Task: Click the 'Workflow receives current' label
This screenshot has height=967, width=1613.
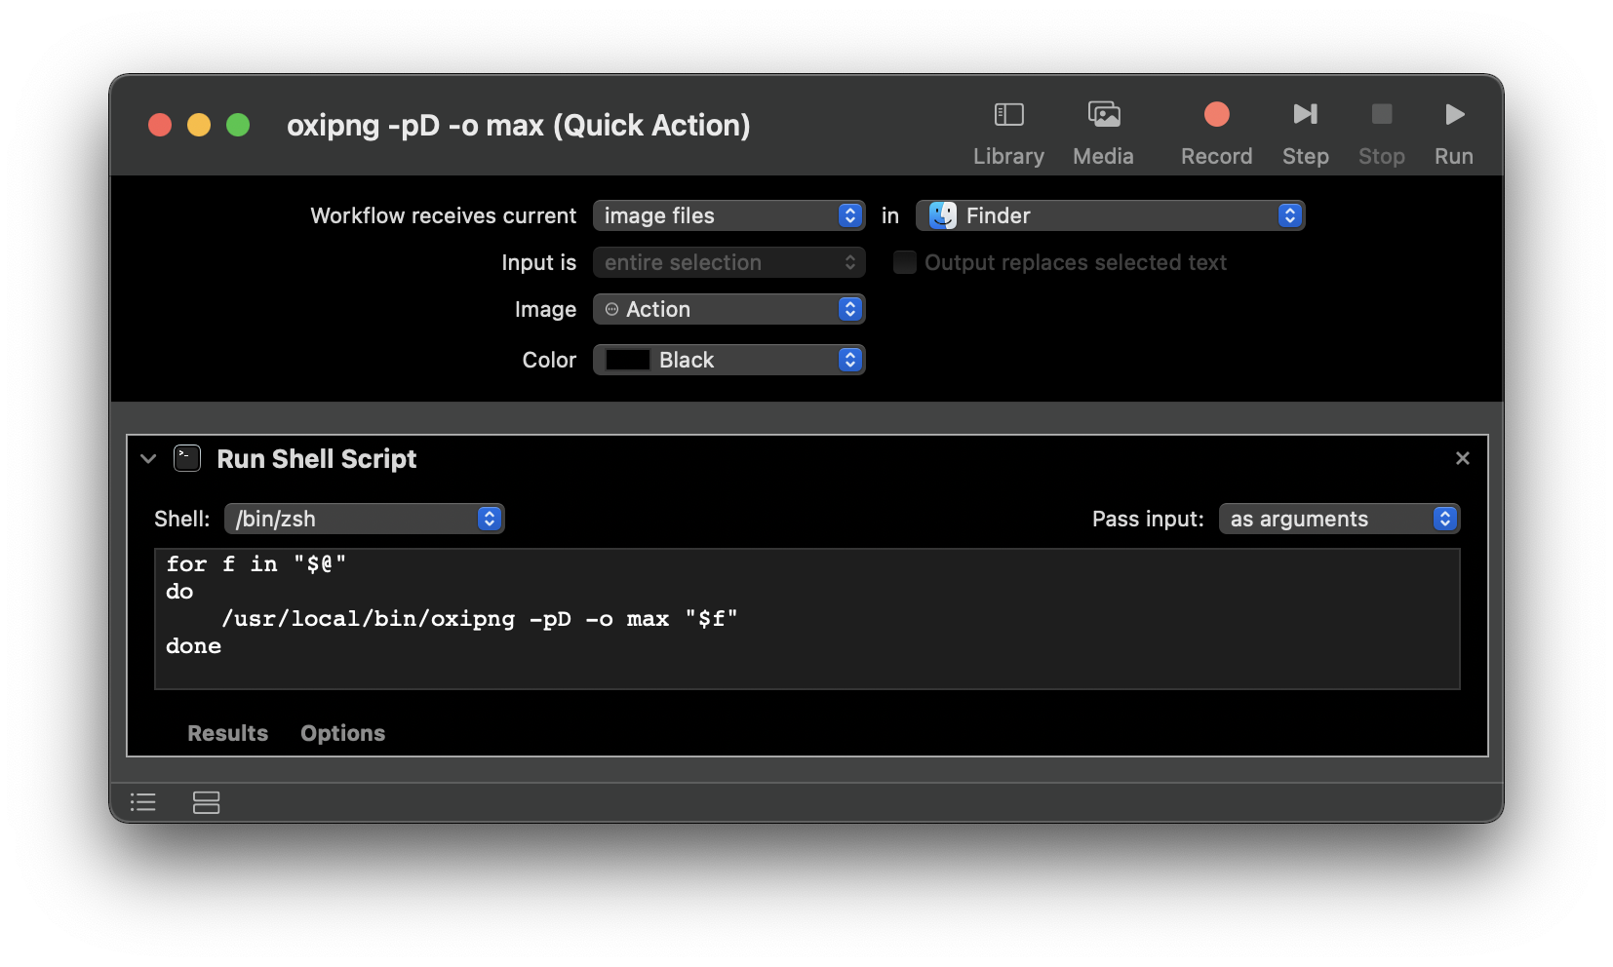Action: [443, 215]
